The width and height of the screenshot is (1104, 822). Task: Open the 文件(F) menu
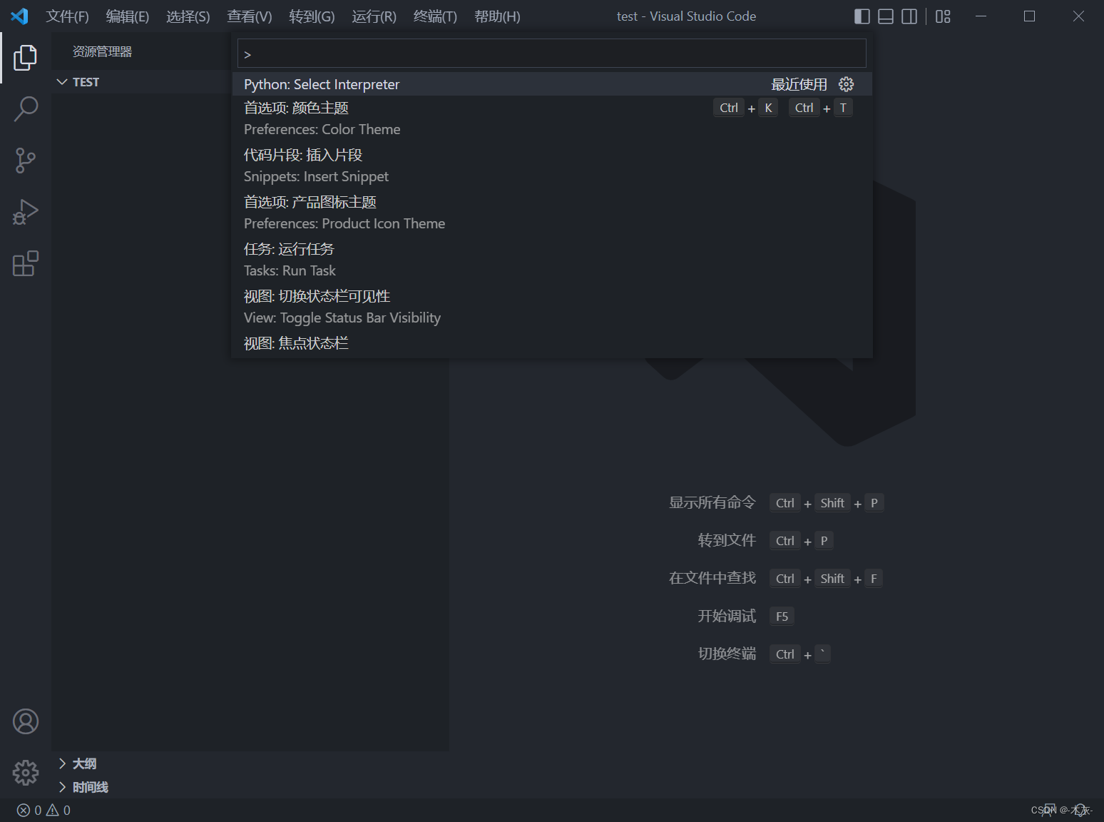67,16
